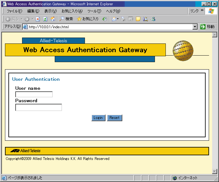Click the ページが表示されました status text
This screenshot has width=219, height=182.
click(x=25, y=178)
